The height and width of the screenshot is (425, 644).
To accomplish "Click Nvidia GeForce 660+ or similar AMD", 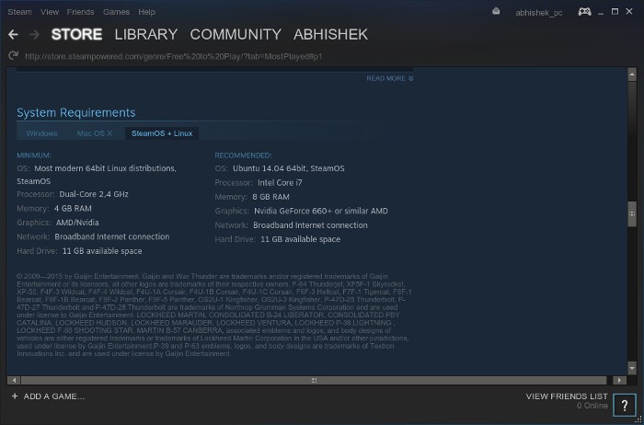I will (x=321, y=211).
